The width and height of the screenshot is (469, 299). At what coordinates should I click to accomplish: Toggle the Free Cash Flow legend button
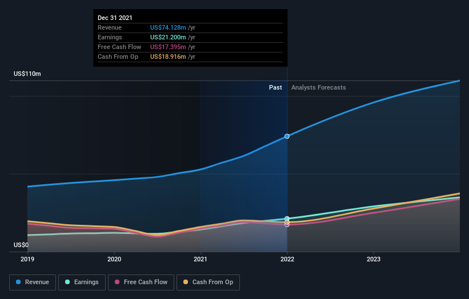(141, 282)
